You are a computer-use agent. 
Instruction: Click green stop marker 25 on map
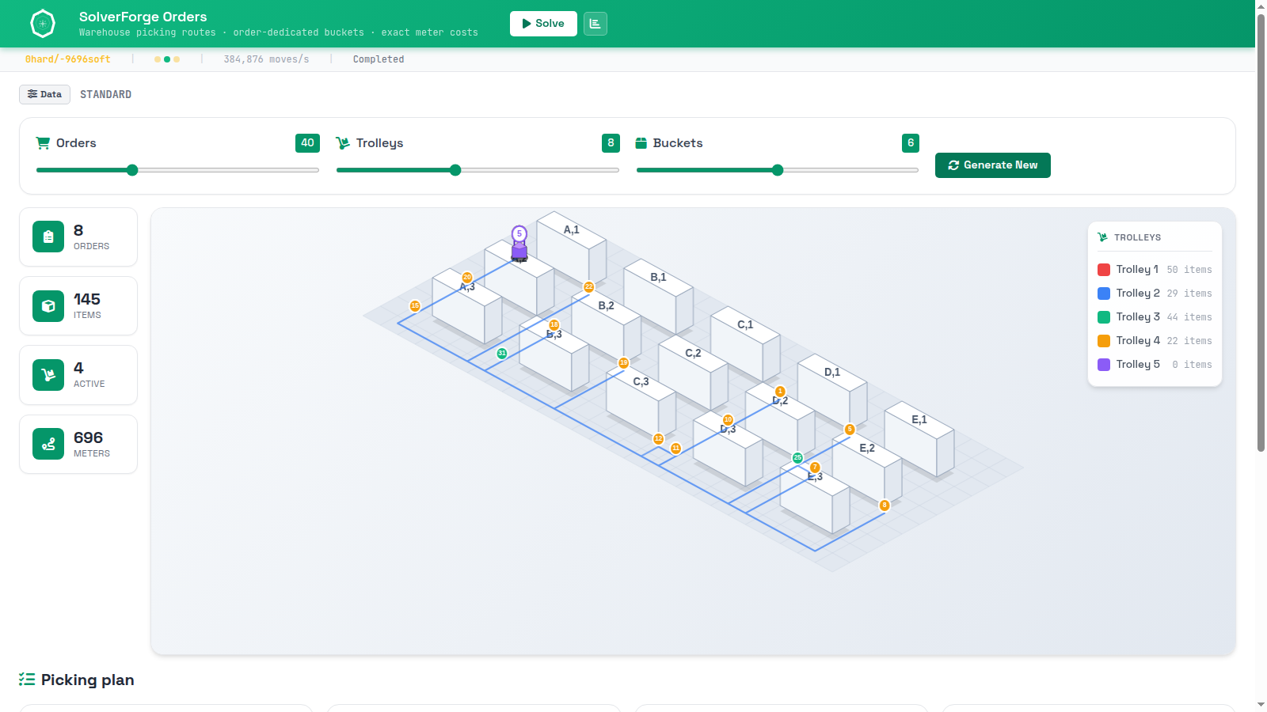797,458
